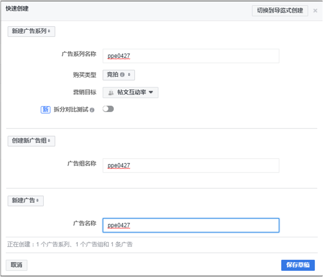Click the 保存草稿 button
Screen dimensions: 323x277
[x=298, y=265]
